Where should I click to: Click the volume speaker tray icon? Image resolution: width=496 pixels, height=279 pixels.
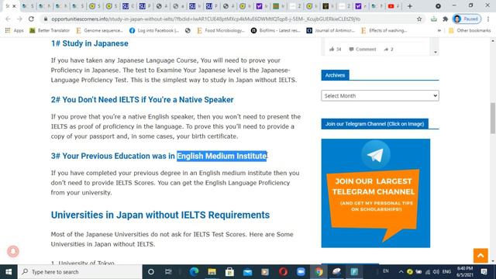click(436, 272)
